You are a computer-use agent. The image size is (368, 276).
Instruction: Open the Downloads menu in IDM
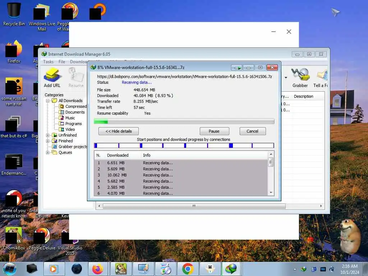click(79, 62)
